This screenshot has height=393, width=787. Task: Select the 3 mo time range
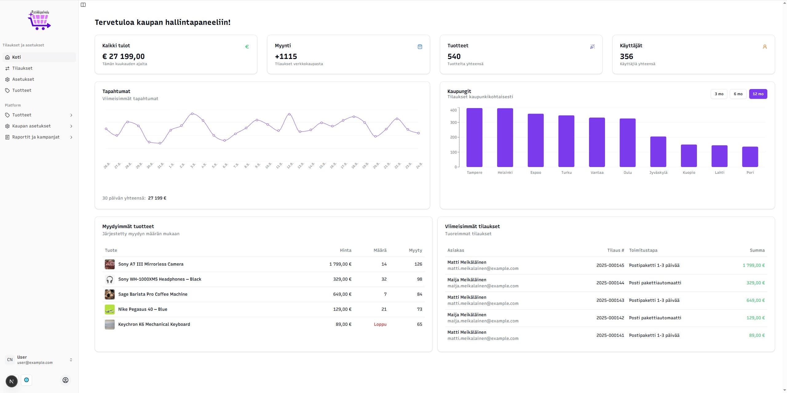tap(719, 94)
